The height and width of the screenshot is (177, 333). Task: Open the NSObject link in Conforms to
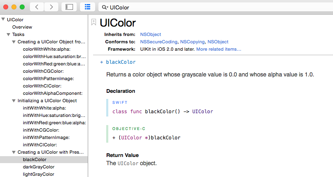(218, 42)
